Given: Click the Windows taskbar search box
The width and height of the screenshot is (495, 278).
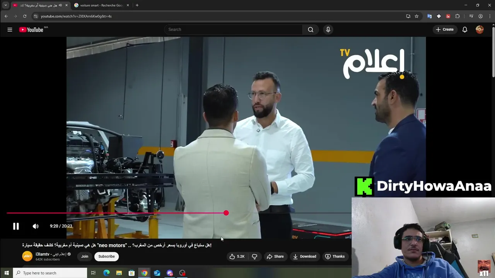Looking at the screenshot, I should [50, 273].
